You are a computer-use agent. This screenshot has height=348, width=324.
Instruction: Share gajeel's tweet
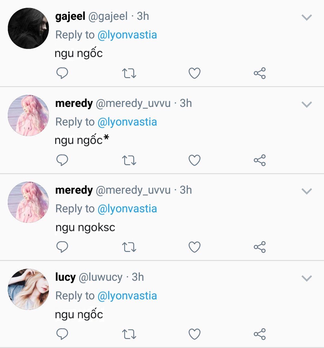pyautogui.click(x=260, y=73)
